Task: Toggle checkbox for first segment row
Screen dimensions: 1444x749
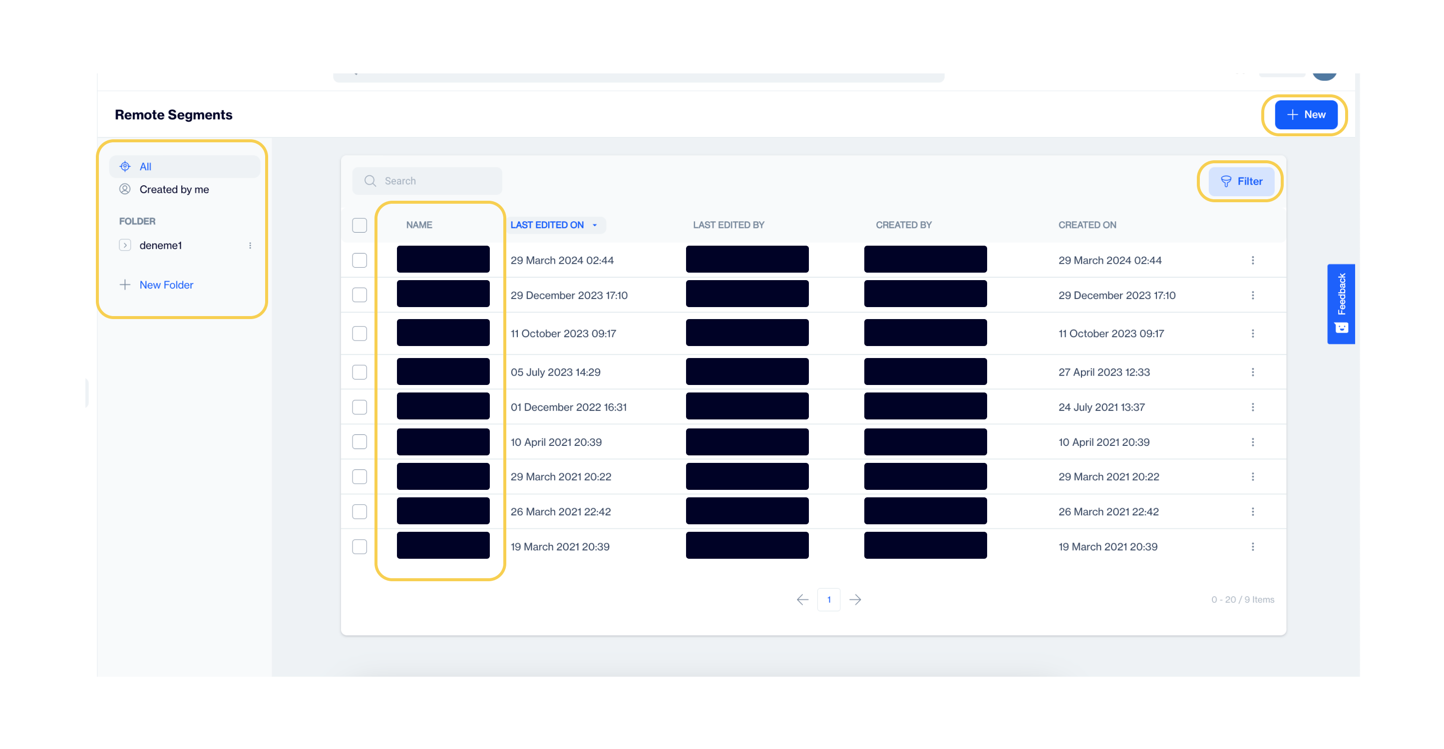Action: coord(360,259)
